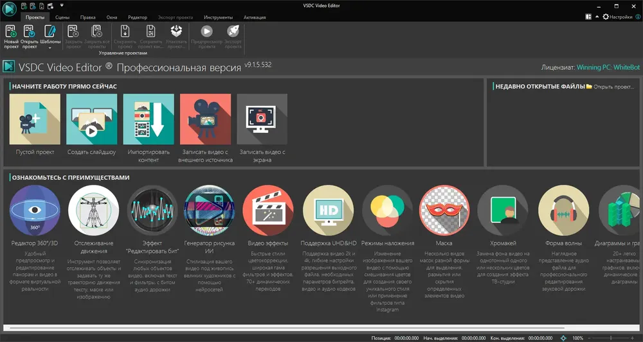Click the zoom slider in status bar
Image resolution: width=643 pixels, height=342 pixels.
(x=611, y=338)
